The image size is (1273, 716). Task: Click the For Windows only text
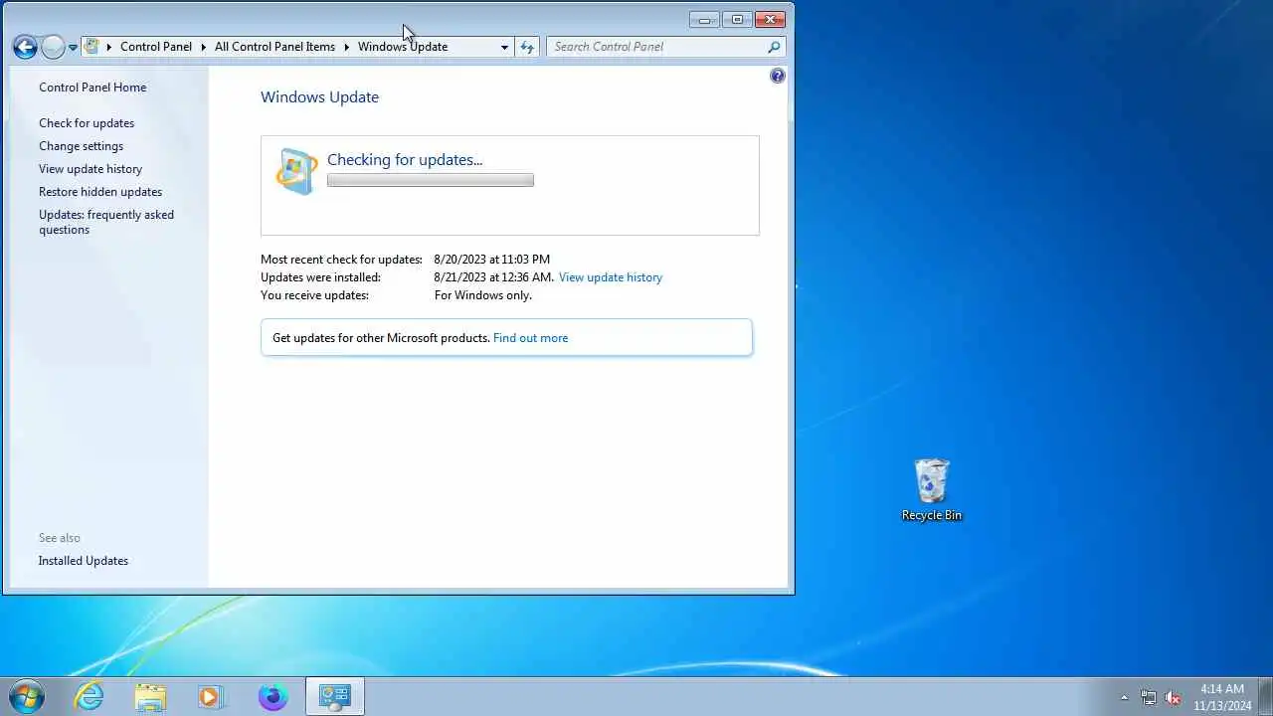[x=483, y=295]
